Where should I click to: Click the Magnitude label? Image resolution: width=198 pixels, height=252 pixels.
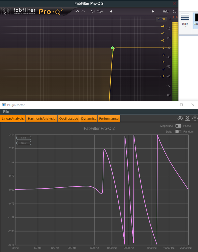pyautogui.click(x=167, y=126)
